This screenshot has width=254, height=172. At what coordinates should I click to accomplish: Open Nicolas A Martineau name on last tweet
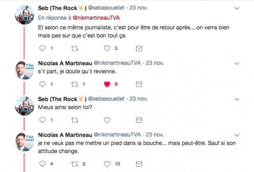pos(63,134)
